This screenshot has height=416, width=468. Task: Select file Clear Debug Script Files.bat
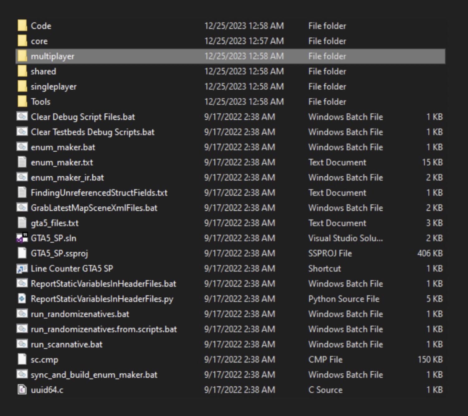83,117
